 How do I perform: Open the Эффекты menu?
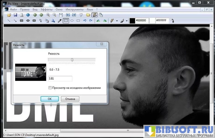click(46, 10)
